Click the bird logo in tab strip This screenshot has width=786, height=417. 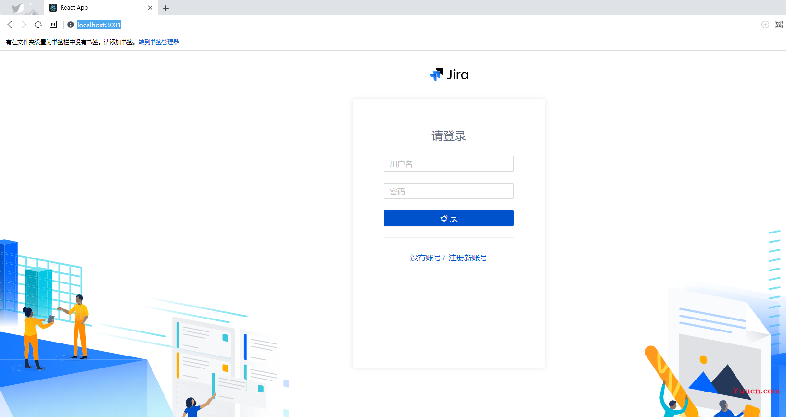(x=18, y=8)
